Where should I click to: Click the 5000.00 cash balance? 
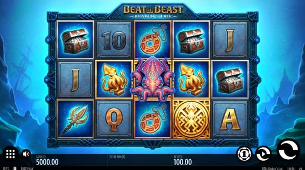tap(47, 162)
